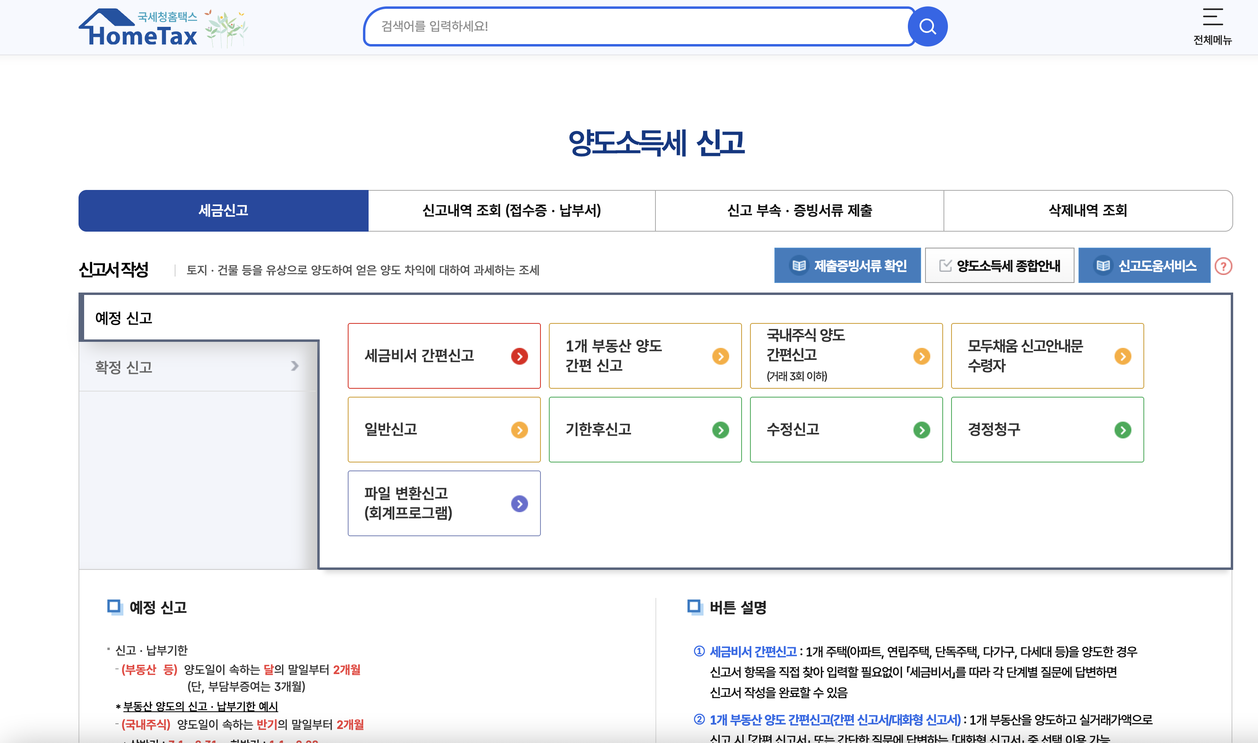Click the search input field

tap(635, 26)
